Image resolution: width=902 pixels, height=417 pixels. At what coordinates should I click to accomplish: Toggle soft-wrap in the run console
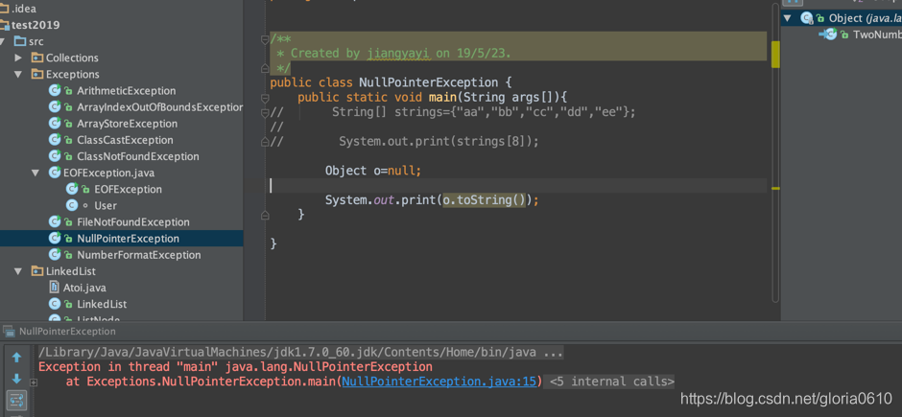point(16,399)
